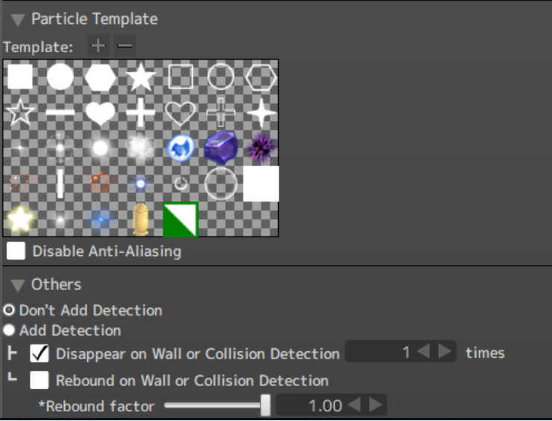552x421 pixels.
Task: Choose the Add Detection radio button
Action: (x=10, y=330)
